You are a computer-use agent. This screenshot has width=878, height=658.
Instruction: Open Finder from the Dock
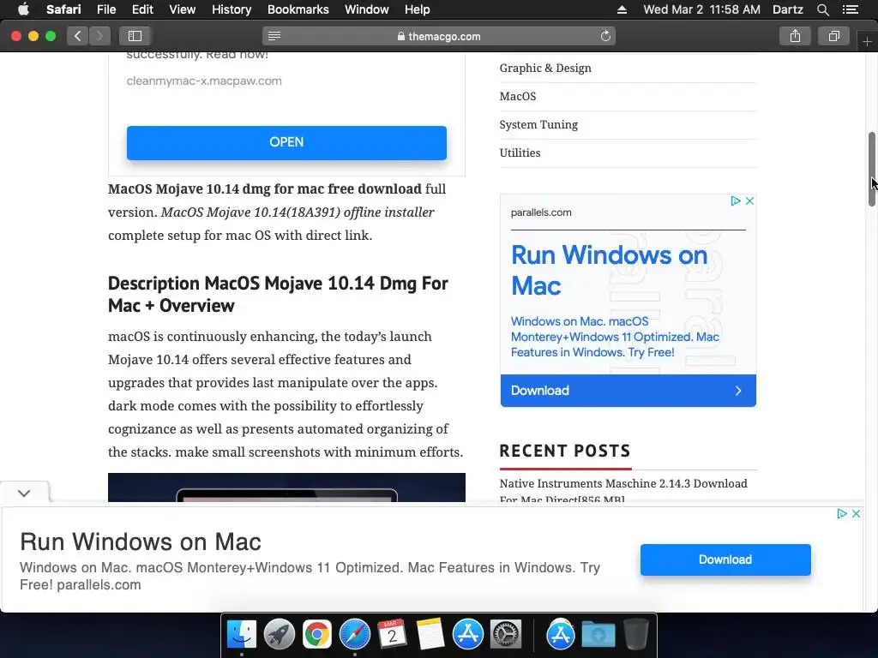(x=242, y=635)
